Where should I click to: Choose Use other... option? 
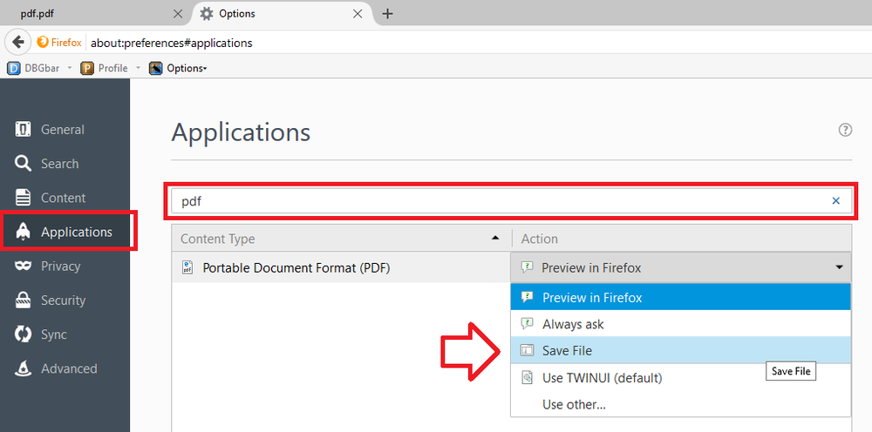tap(681, 405)
